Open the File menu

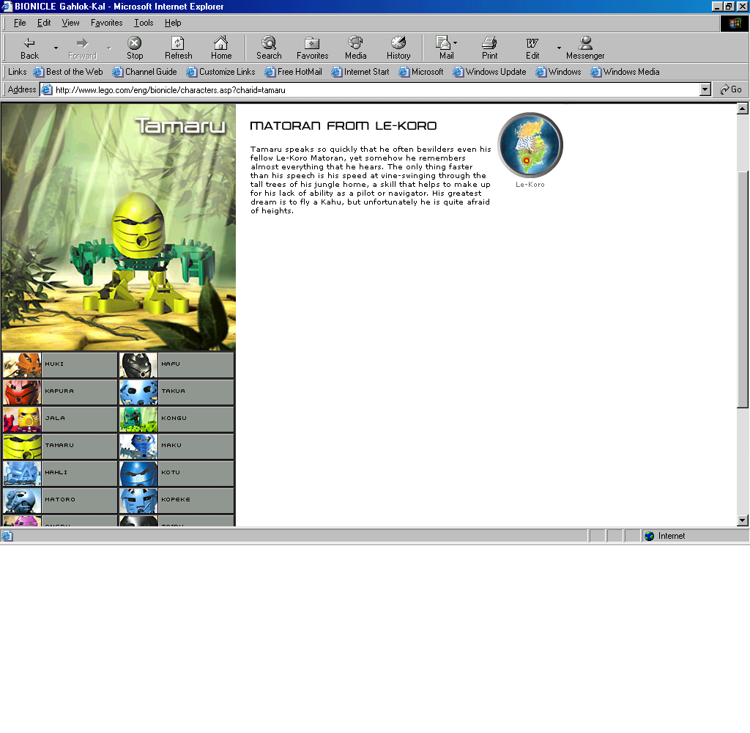20,23
